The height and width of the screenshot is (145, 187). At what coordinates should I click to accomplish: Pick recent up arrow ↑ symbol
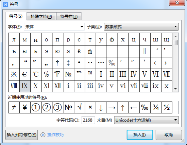[x=123, y=107]
